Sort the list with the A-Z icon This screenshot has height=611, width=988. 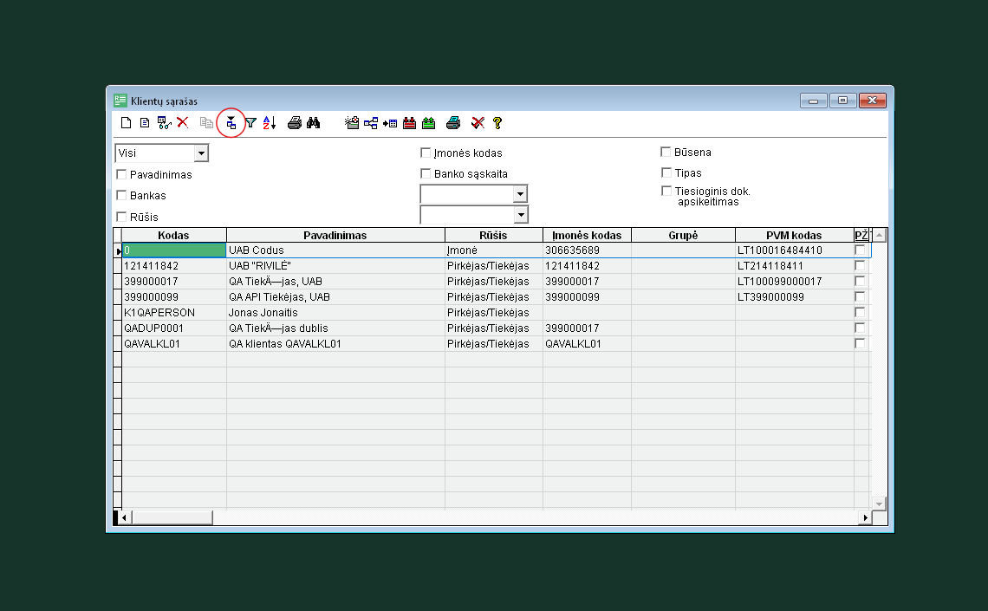(x=270, y=123)
